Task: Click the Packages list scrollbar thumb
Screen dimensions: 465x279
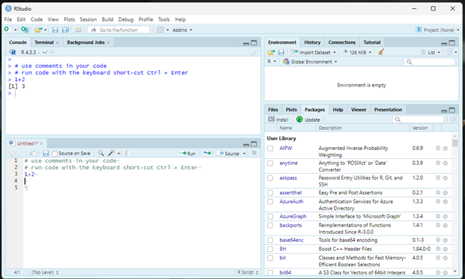Action: point(455,143)
